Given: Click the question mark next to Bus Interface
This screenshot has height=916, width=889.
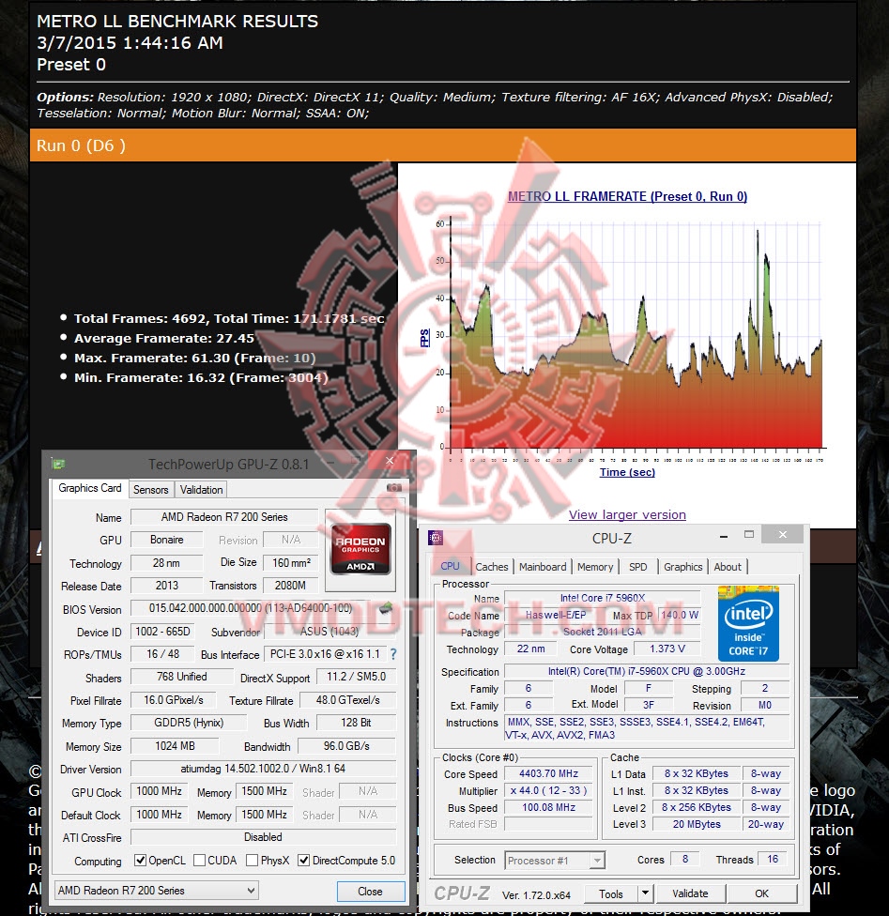Looking at the screenshot, I should tap(391, 654).
